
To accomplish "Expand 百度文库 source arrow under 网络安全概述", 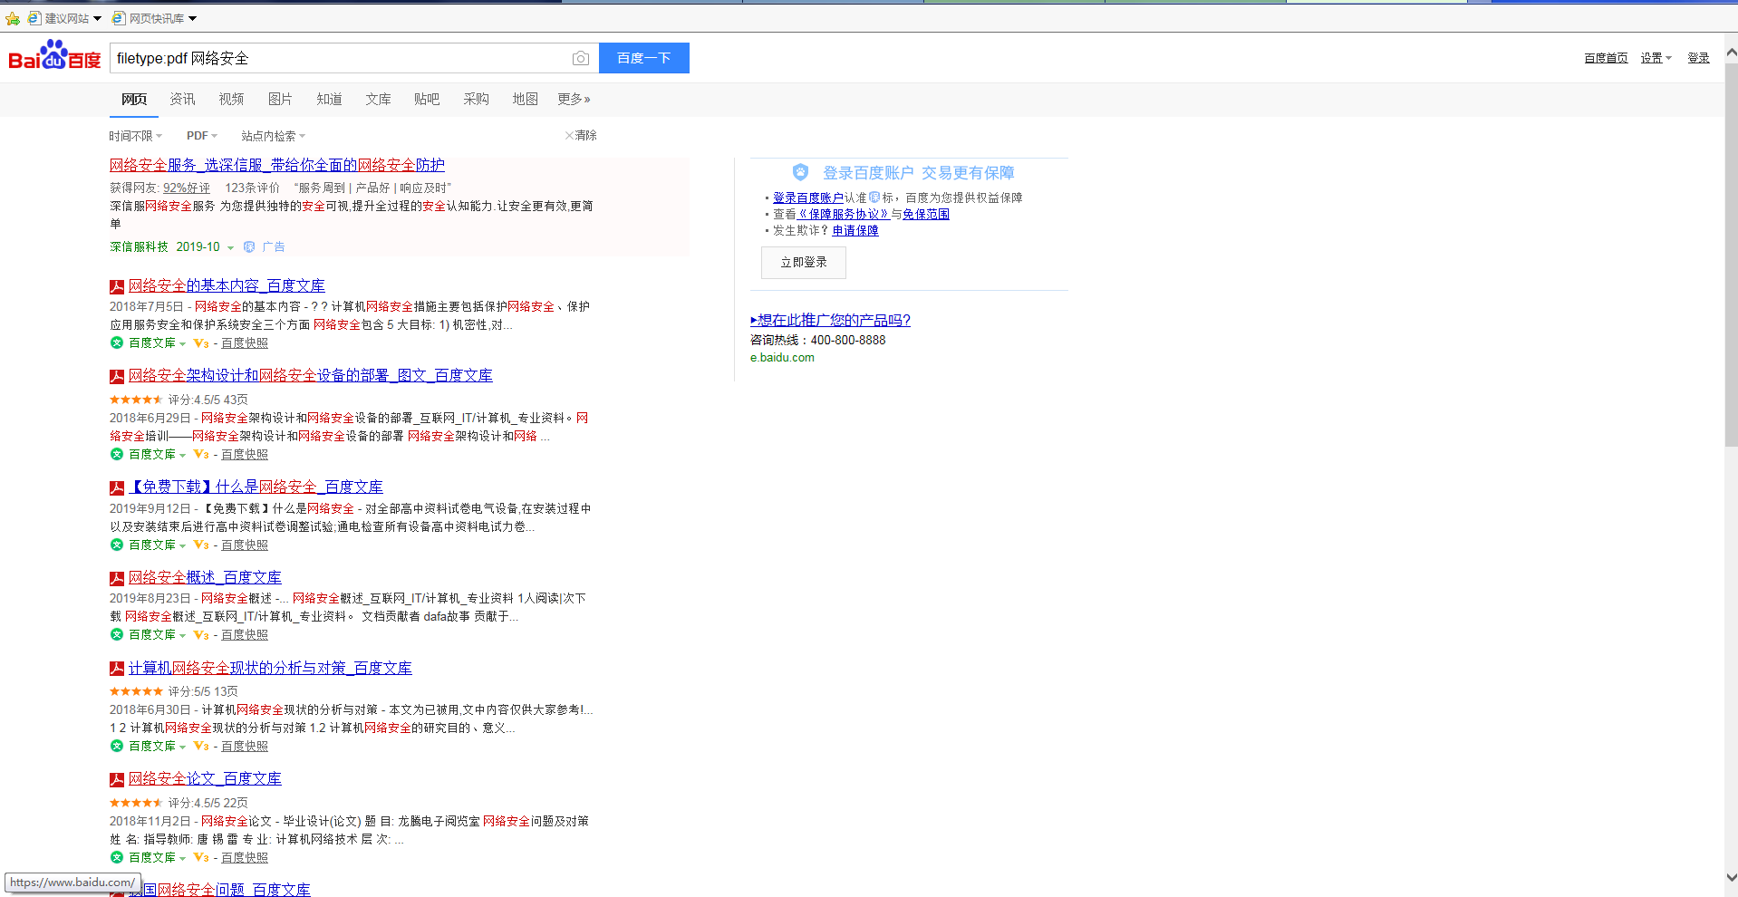I will click(x=182, y=635).
